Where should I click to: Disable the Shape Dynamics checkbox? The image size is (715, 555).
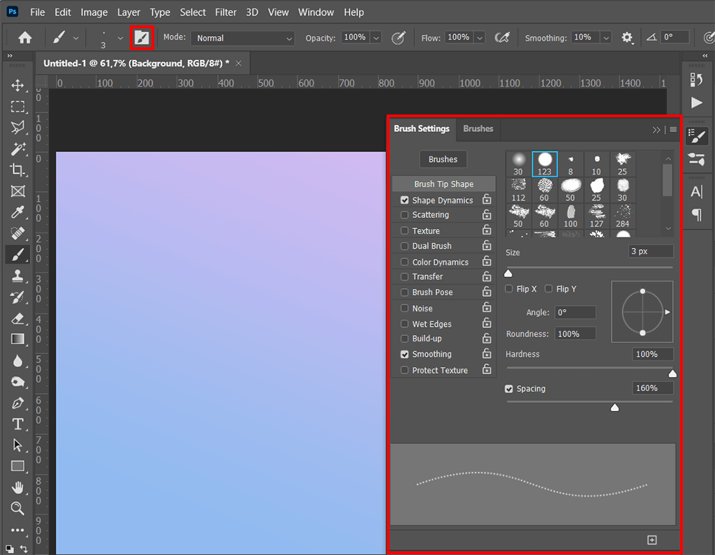coord(404,200)
